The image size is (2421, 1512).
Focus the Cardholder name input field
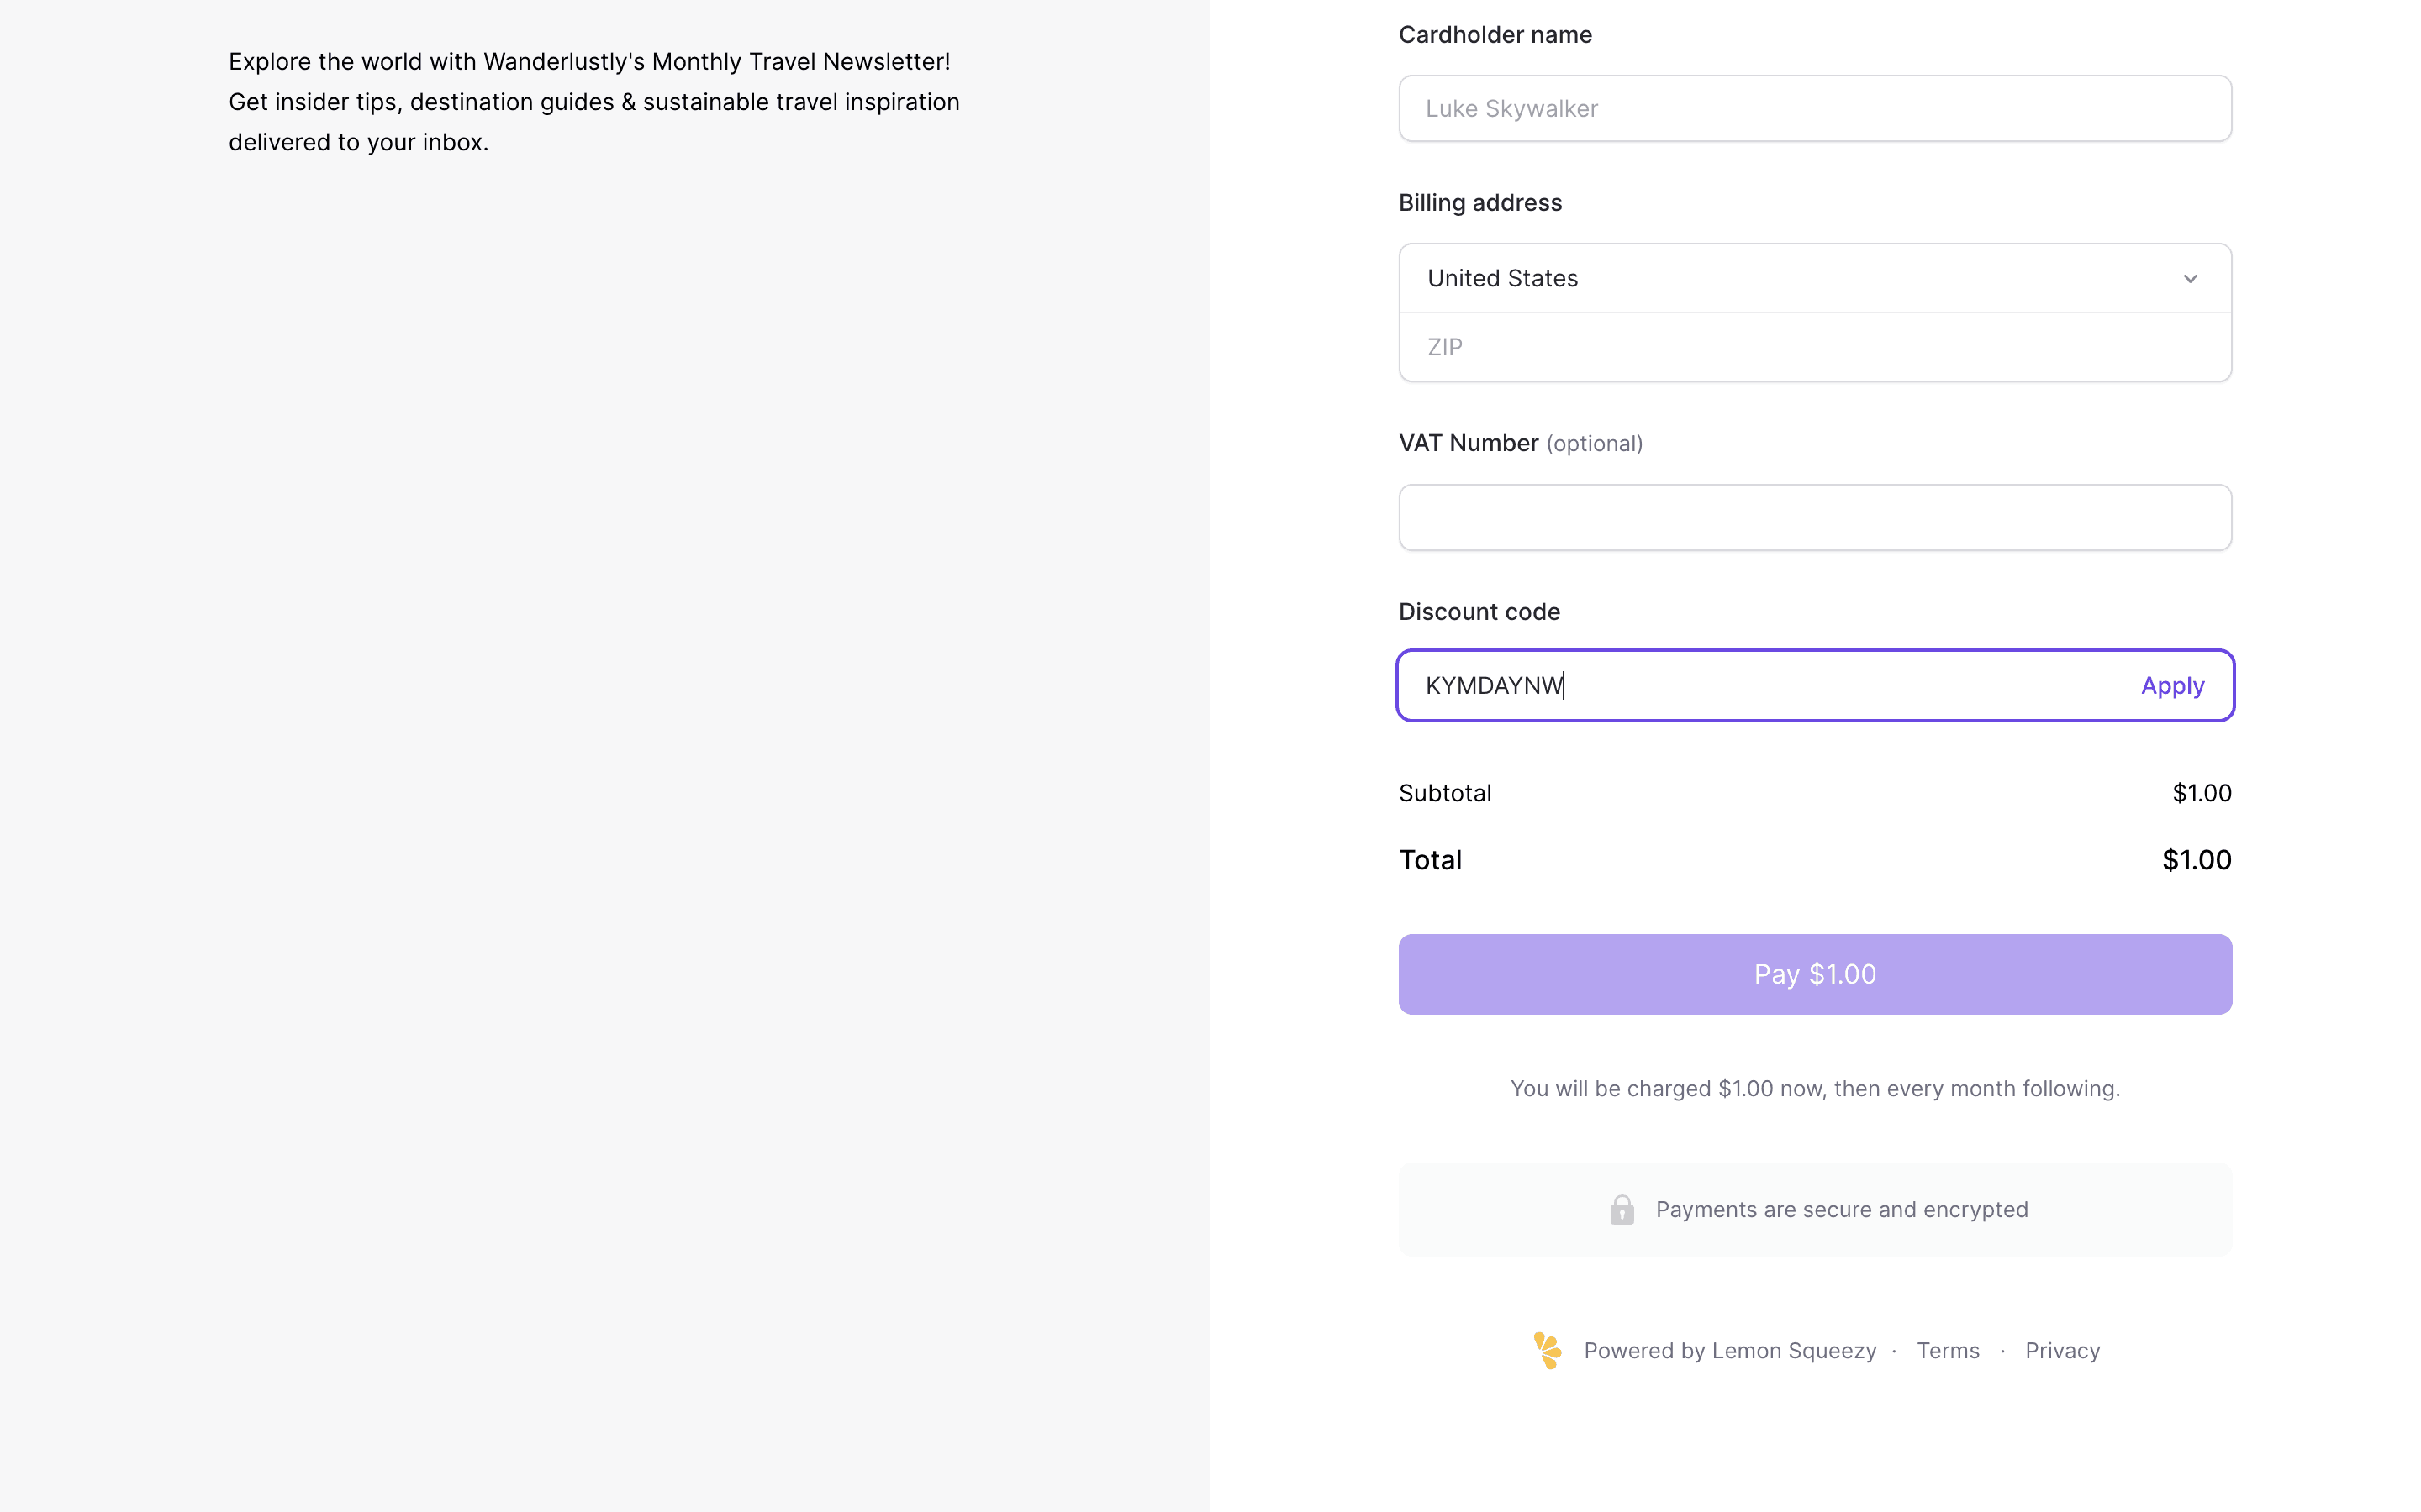1814,109
